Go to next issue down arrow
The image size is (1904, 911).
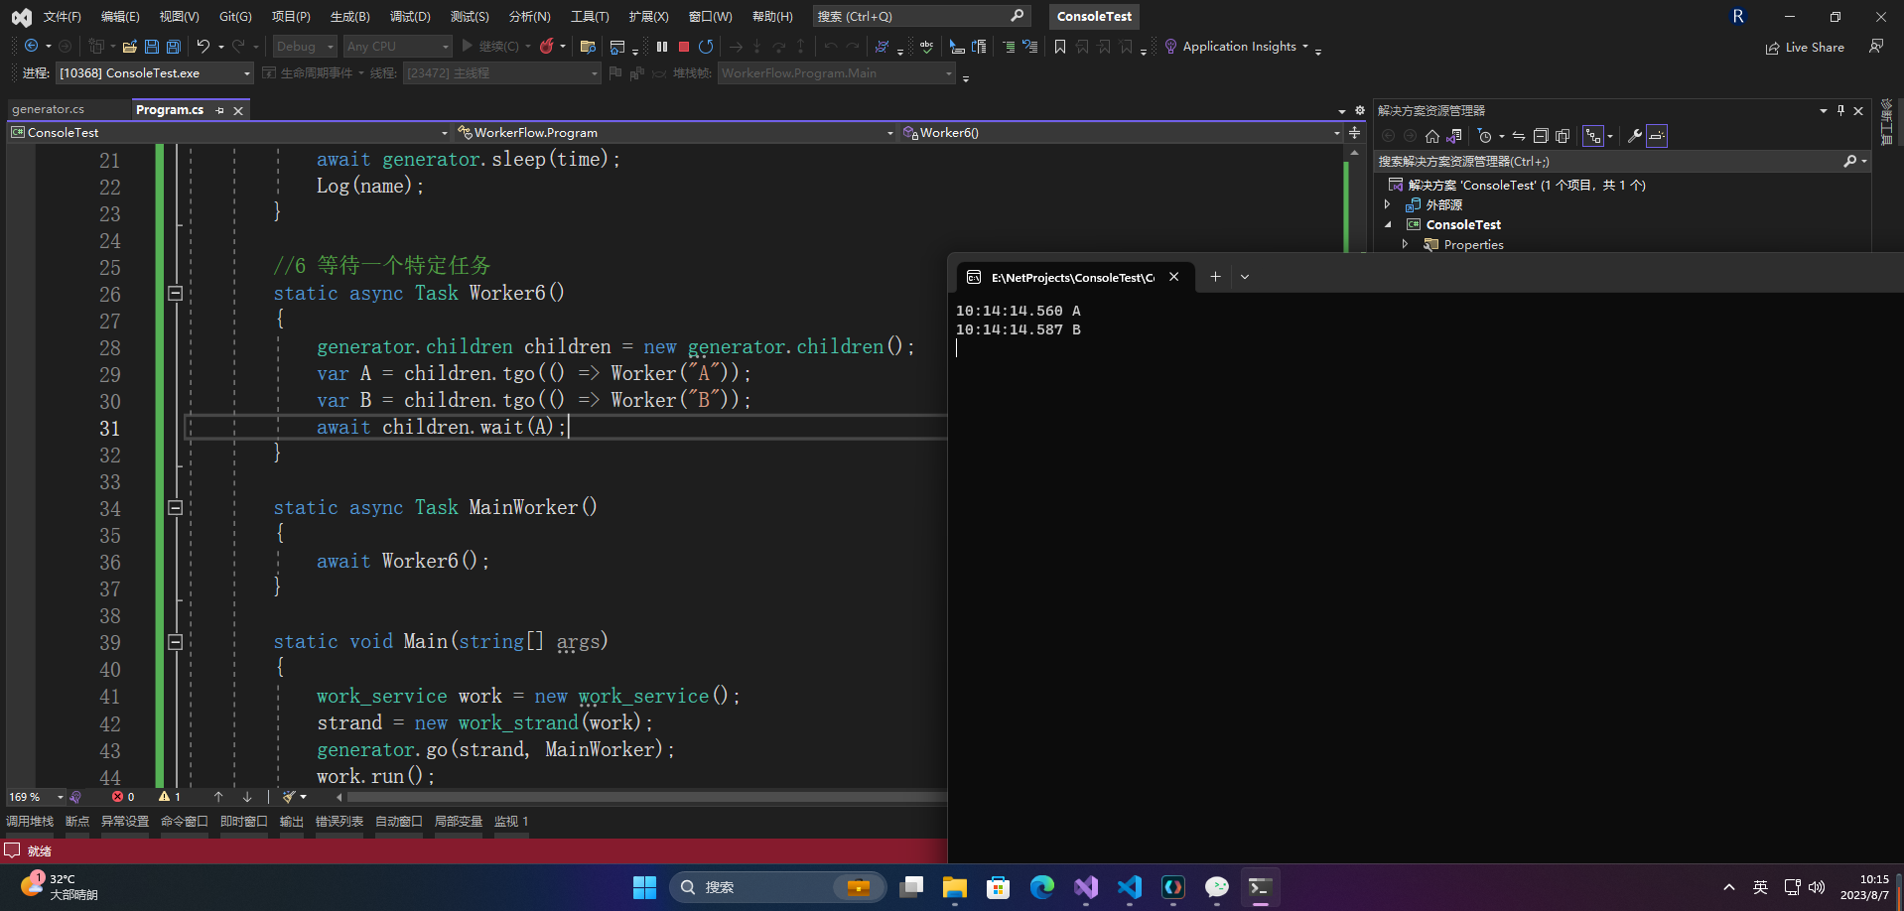(x=247, y=796)
